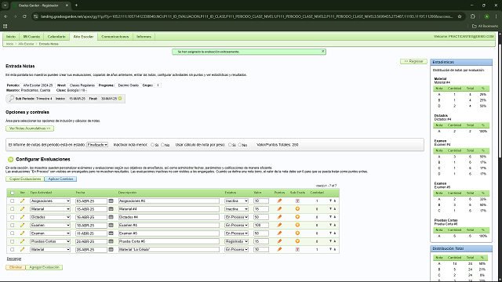Move Asignaciones #4 row down with arrow
Screen dimensions: 502x282
pos(330,201)
